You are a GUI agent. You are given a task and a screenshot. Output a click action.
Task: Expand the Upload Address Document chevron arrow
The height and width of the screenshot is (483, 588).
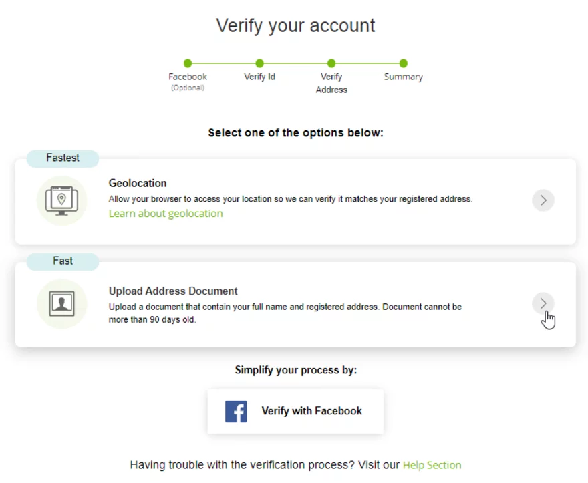(543, 303)
